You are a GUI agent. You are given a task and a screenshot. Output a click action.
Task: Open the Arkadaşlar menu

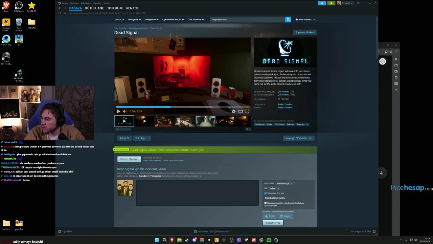point(86,3)
